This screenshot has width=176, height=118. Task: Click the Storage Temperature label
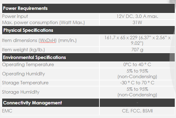pyautogui.click(x=25, y=83)
